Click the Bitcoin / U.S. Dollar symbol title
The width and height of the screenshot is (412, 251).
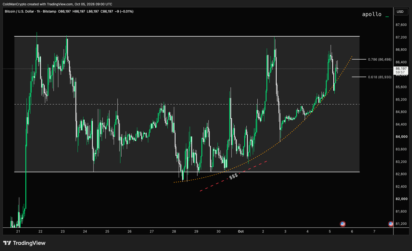click(20, 12)
